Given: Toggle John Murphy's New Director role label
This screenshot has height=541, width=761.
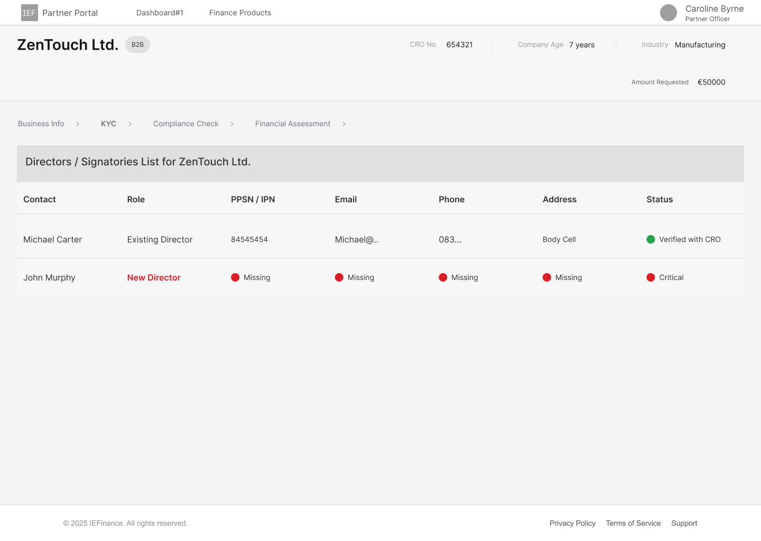Looking at the screenshot, I should (x=153, y=277).
